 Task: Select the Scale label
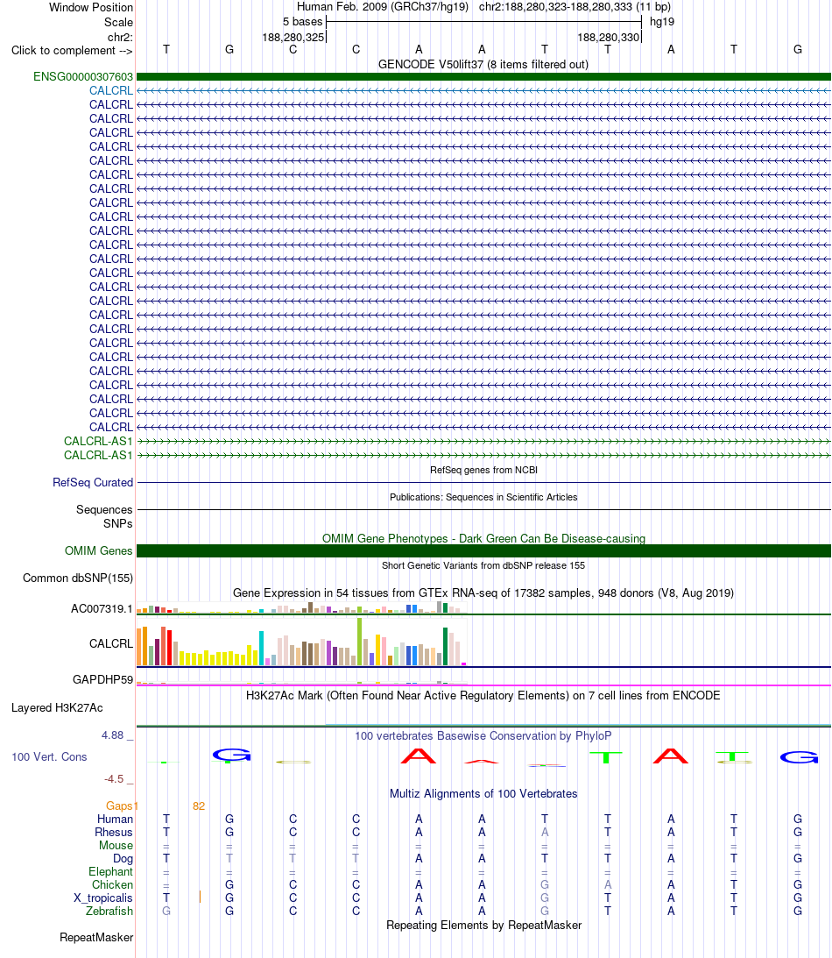point(118,22)
